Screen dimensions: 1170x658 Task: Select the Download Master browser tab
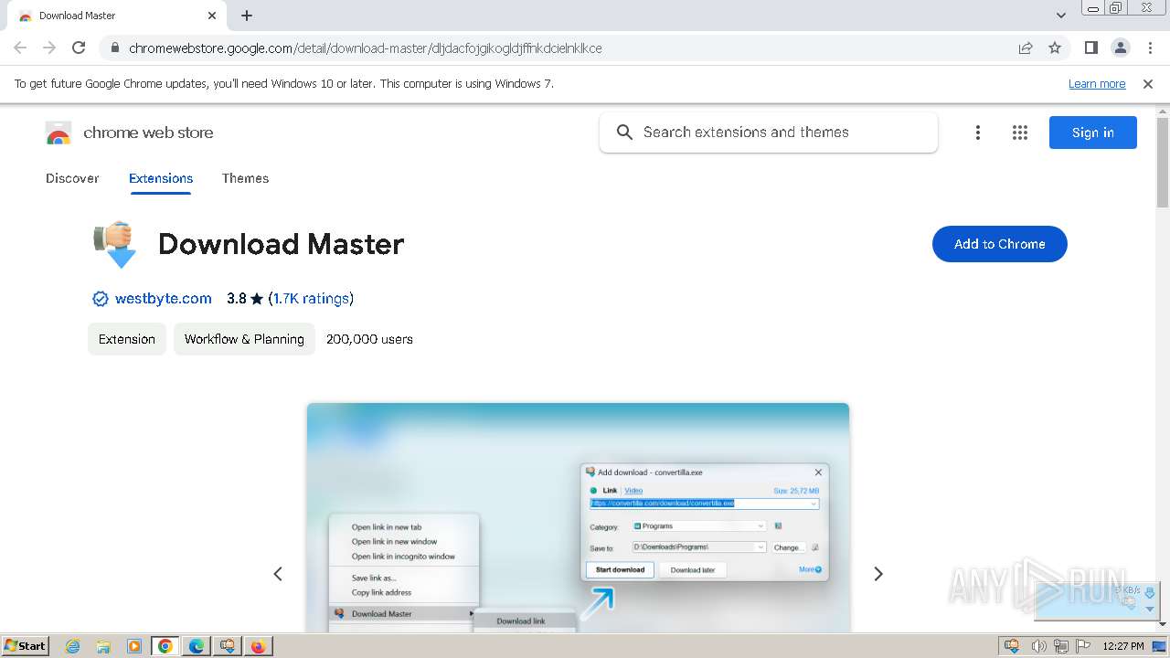pos(115,16)
